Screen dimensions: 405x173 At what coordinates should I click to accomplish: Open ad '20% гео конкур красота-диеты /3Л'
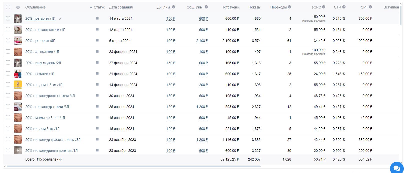(53, 140)
